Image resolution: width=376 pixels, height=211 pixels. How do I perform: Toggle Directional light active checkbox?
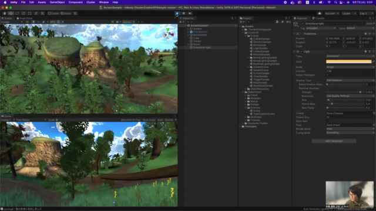point(303,23)
